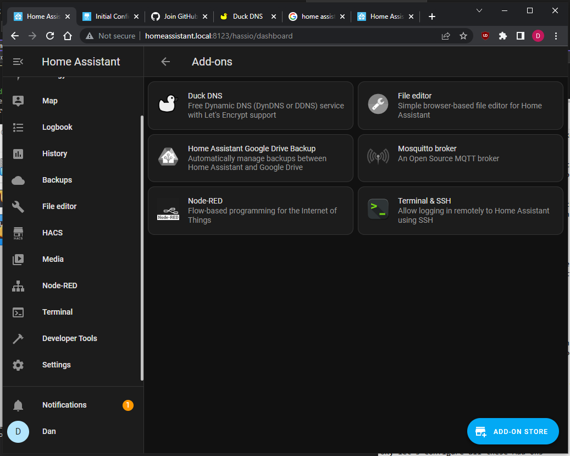This screenshot has width=570, height=456.
Task: Open the Home Assistant Google Drive Backup card
Action: click(251, 158)
